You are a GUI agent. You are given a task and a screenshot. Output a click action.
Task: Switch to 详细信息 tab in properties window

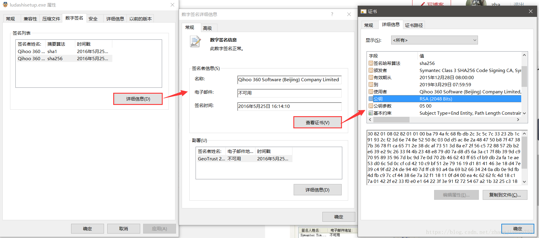(115, 19)
